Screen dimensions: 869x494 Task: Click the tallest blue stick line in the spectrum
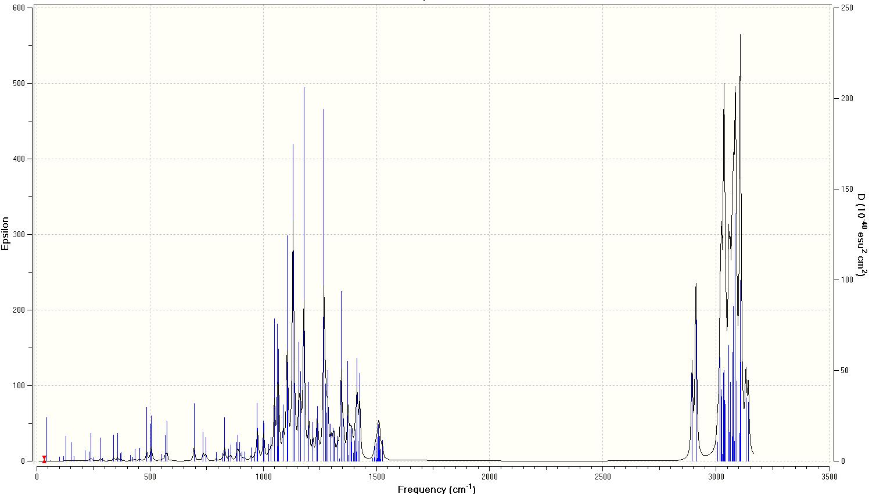point(304,273)
